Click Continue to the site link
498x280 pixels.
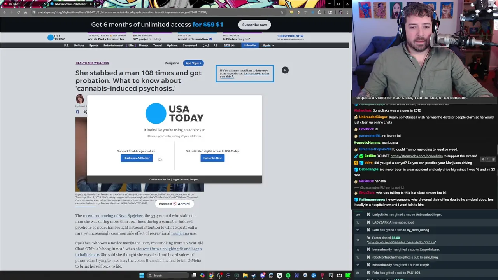click(160, 180)
